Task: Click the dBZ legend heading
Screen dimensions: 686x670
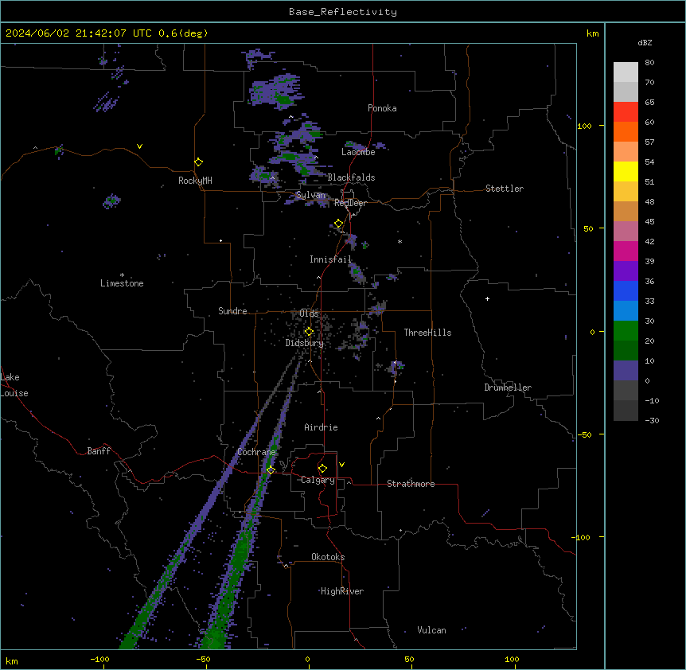Action: pyautogui.click(x=645, y=42)
